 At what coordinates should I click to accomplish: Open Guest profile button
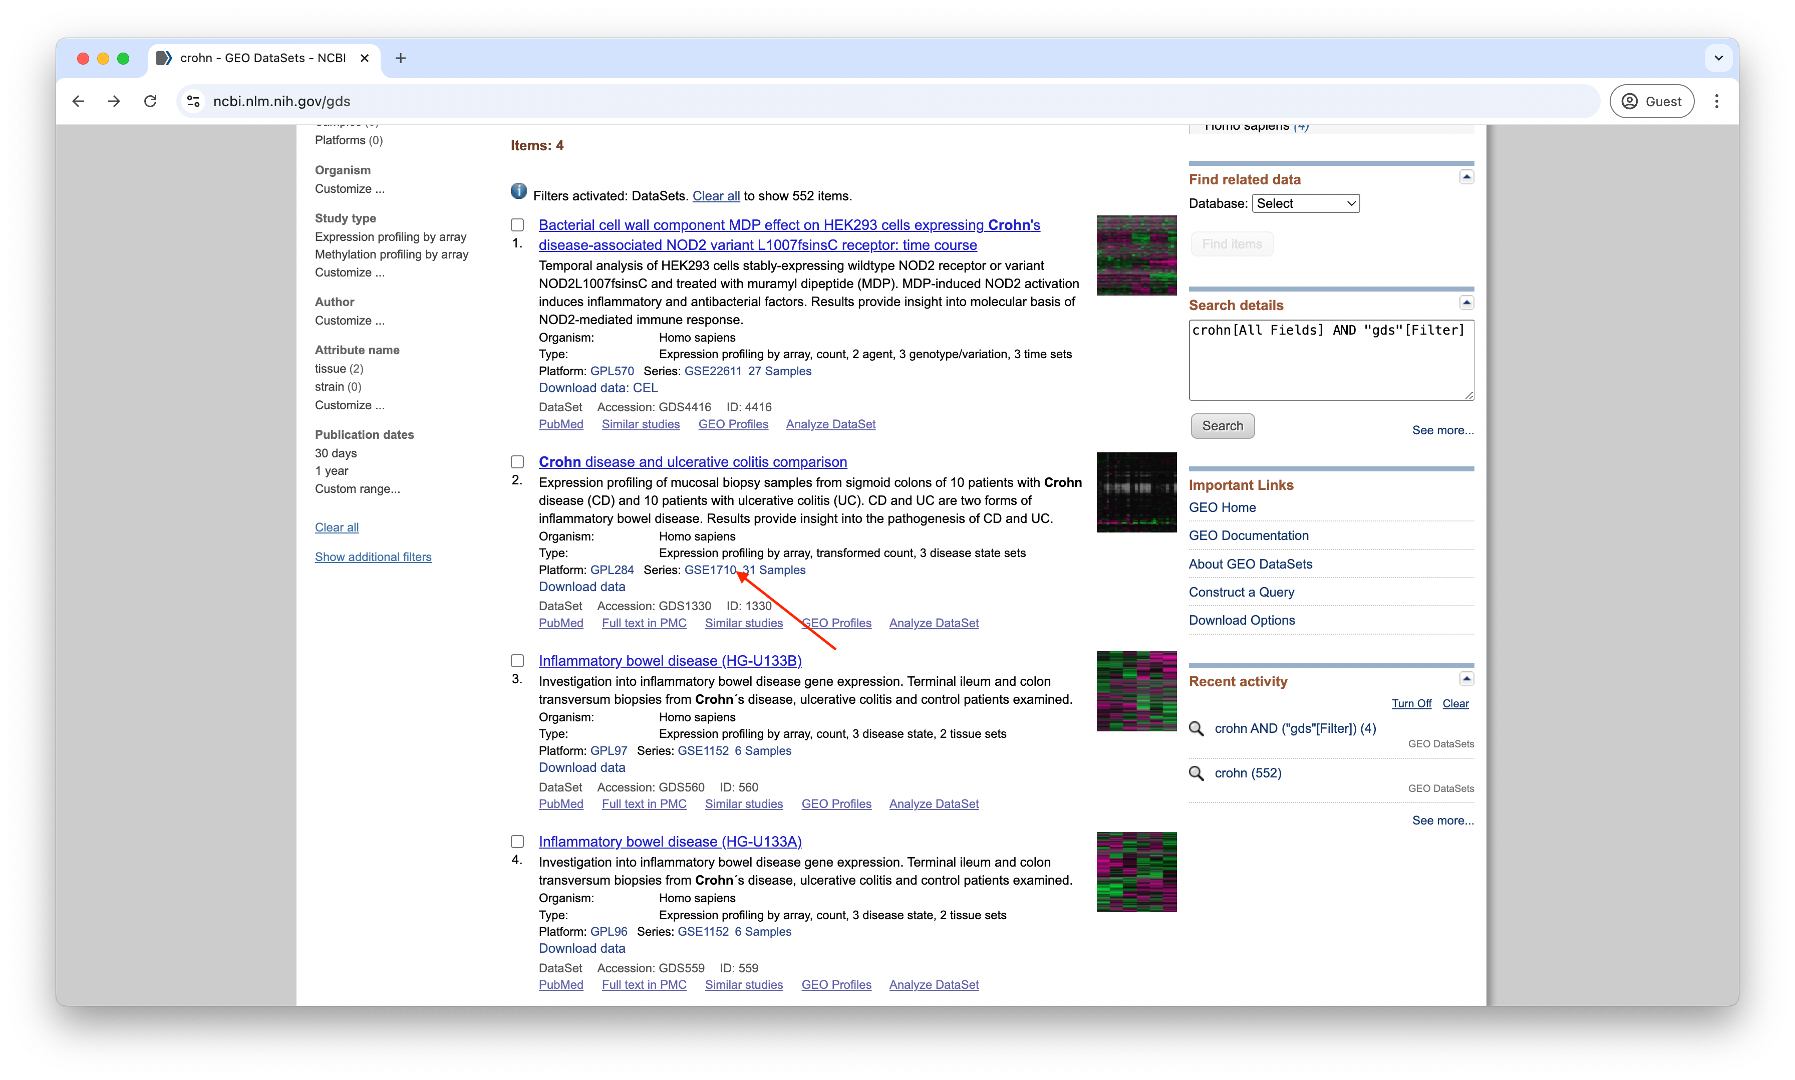1652,101
